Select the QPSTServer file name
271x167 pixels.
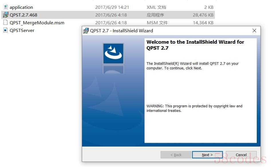point(22,30)
